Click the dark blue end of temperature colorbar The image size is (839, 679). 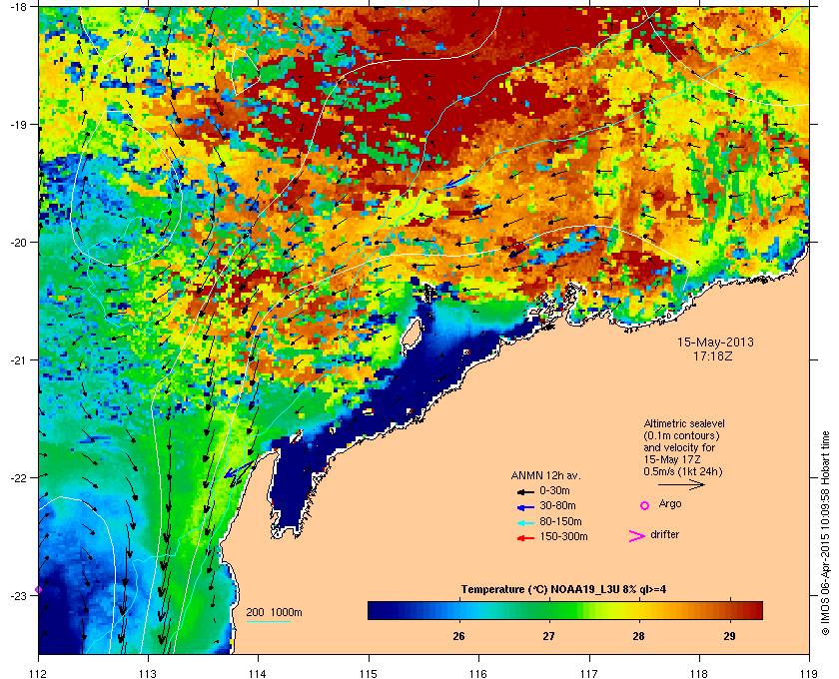[378, 610]
